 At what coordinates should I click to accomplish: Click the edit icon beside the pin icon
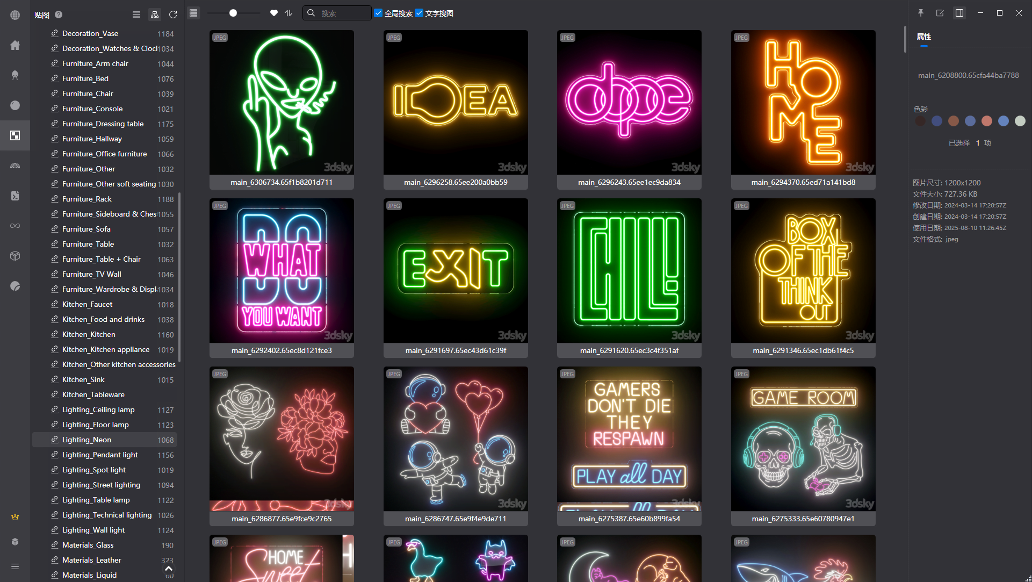pos(940,12)
